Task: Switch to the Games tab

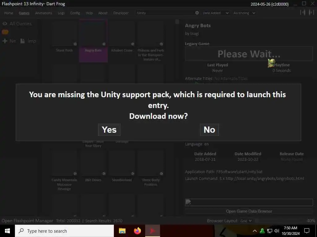Action: click(24, 13)
